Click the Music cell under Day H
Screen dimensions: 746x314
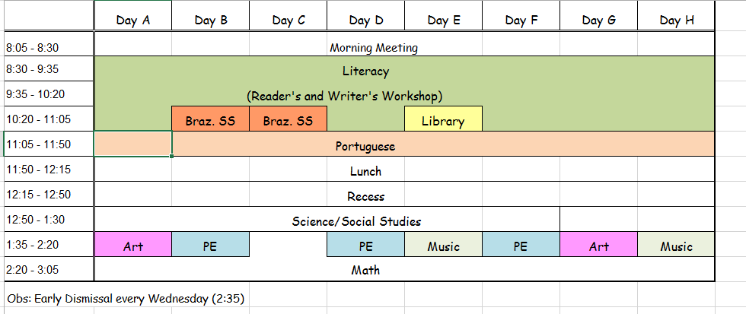point(676,245)
